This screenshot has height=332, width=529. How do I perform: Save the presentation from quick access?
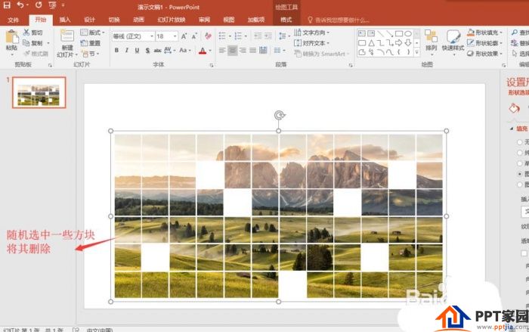coord(7,5)
